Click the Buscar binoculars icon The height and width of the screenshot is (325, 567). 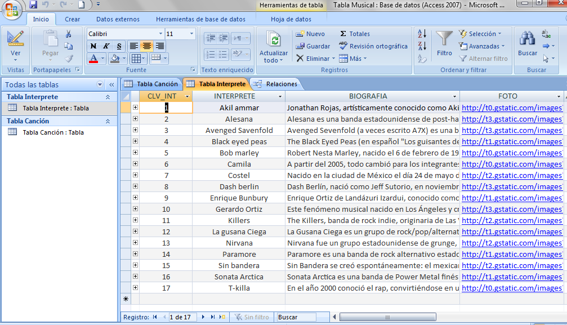(527, 38)
